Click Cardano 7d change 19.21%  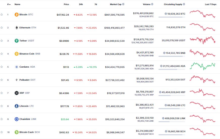coord(92,67)
